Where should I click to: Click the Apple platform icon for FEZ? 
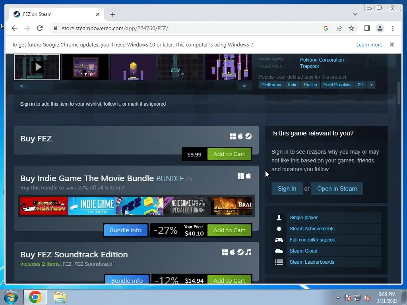pyautogui.click(x=240, y=136)
